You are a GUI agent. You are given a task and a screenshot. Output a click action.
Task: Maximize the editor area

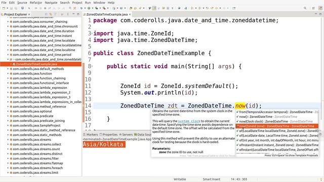(x=320, y=14)
